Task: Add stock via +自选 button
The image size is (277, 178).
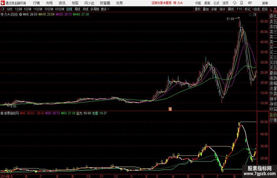Action: (256, 9)
